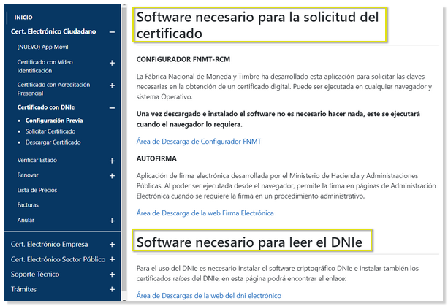Collapse Cert. Electrónico Ciudadano minus icon
Image resolution: width=448 pixels, height=306 pixels.
[x=112, y=32]
